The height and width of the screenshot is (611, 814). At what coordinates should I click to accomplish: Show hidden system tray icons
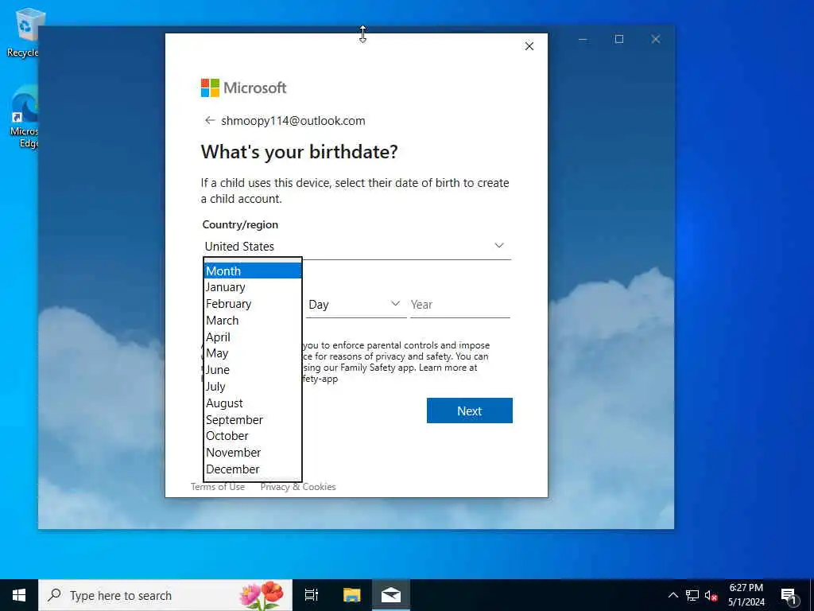[x=673, y=595]
